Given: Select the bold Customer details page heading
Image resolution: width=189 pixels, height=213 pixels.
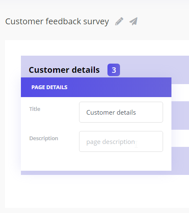Looking at the screenshot, I should pyautogui.click(x=64, y=70).
